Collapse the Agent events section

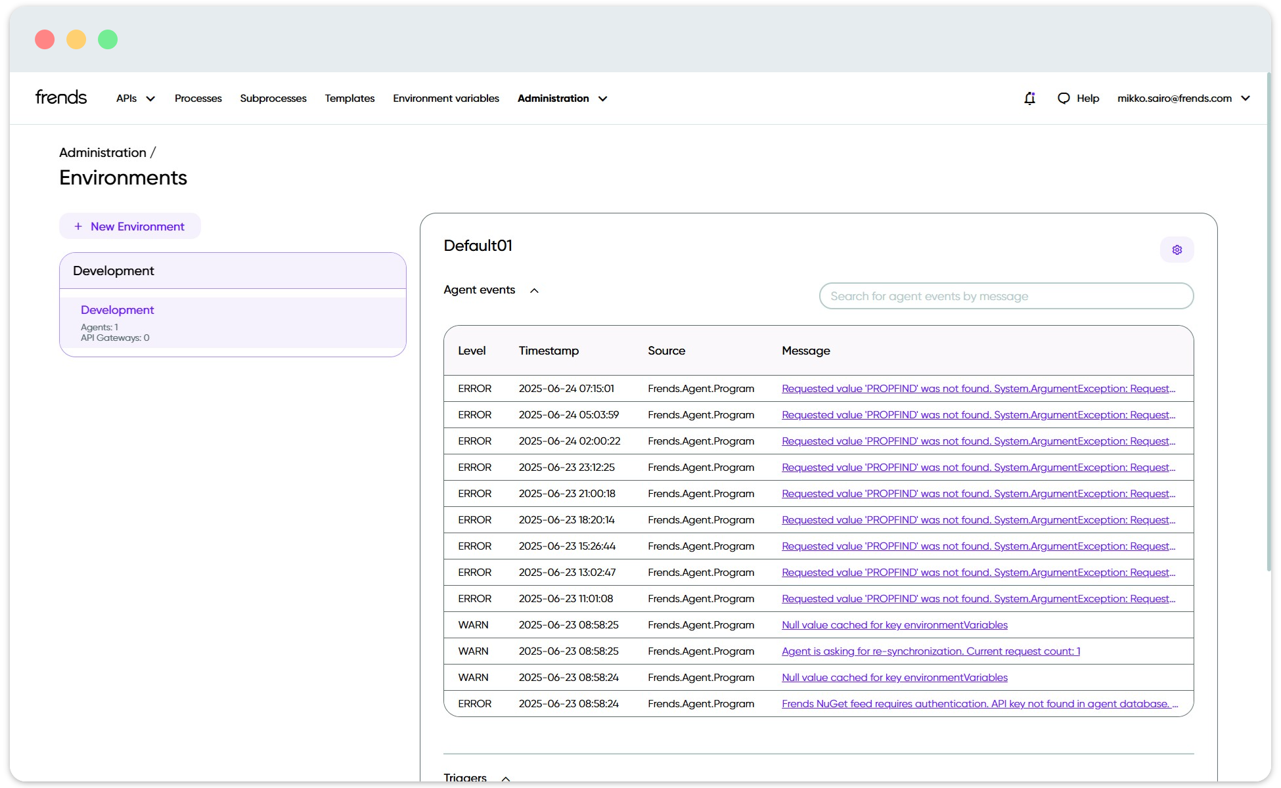pyautogui.click(x=535, y=290)
